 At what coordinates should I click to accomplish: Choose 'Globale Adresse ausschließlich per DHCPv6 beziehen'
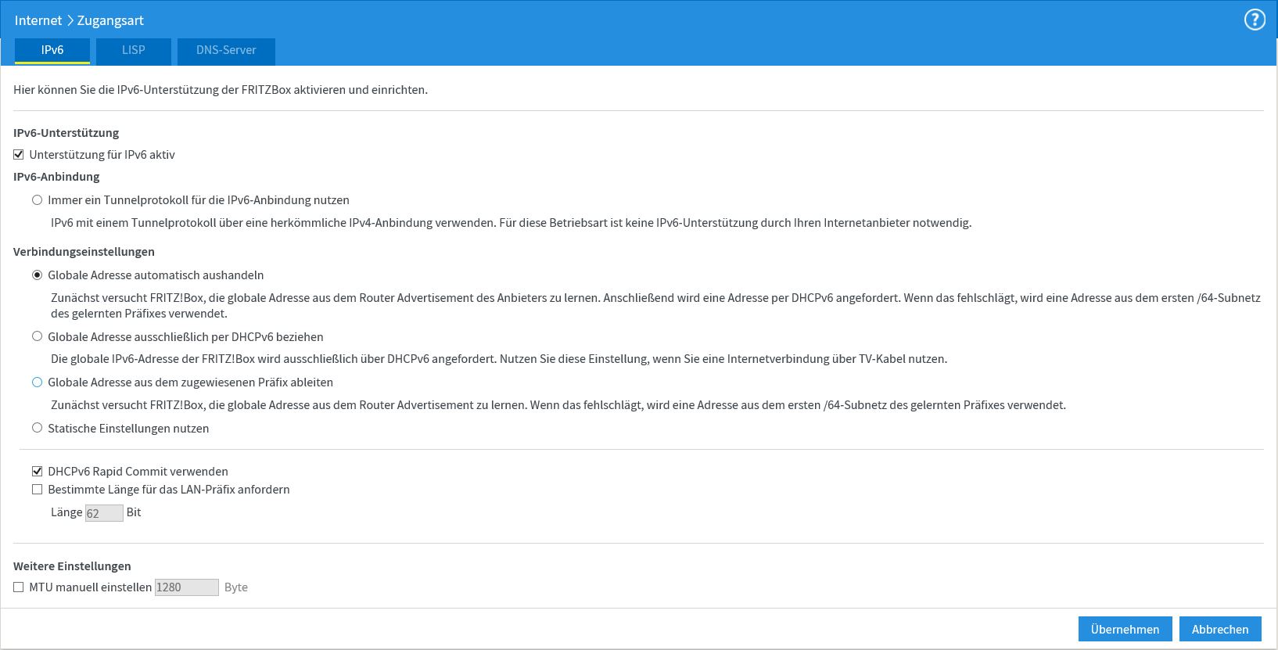[37, 337]
